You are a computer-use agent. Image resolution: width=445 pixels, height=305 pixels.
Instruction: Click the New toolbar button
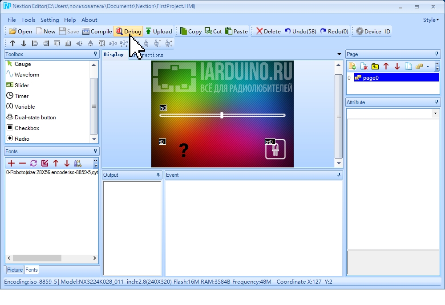click(46, 31)
